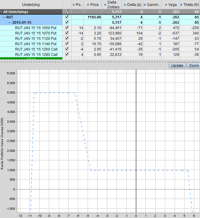Viewport: 200px width, 218px height.
Task: Click the blue dot icon beside Theta header
Action: coord(181,5)
